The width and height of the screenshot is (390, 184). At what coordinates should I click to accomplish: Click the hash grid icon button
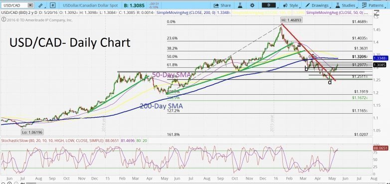[52, 5]
